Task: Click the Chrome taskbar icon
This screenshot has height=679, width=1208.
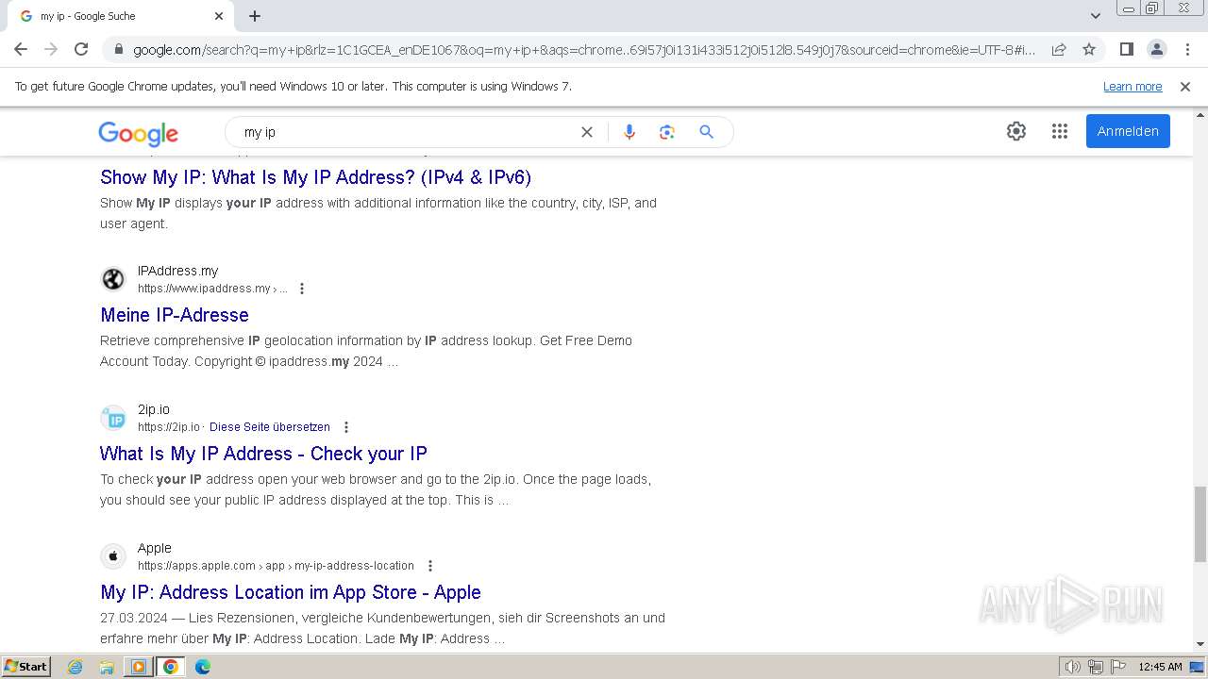Action: 171,667
